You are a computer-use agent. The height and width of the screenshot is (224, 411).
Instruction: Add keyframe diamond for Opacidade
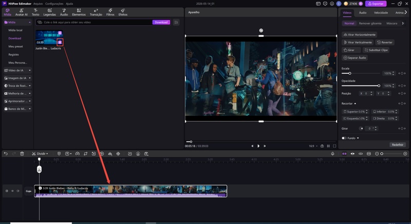tap(402, 86)
